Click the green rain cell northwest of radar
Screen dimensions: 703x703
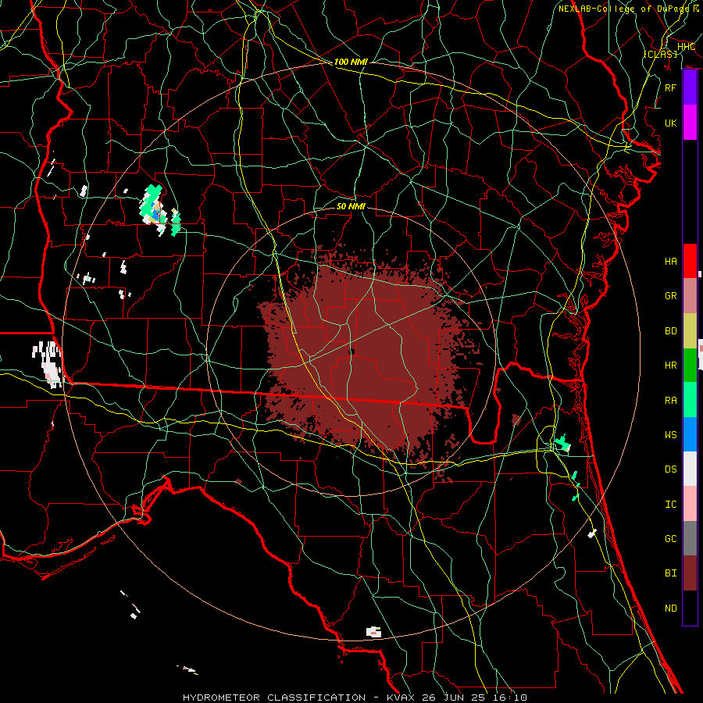(x=152, y=205)
